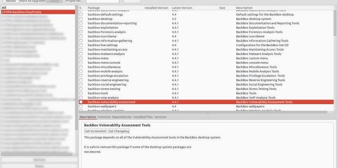The height and width of the screenshot is (168, 337).
Task: Click "BackBox Forensics Analysis Tools" description
Action: click(x=259, y=32)
